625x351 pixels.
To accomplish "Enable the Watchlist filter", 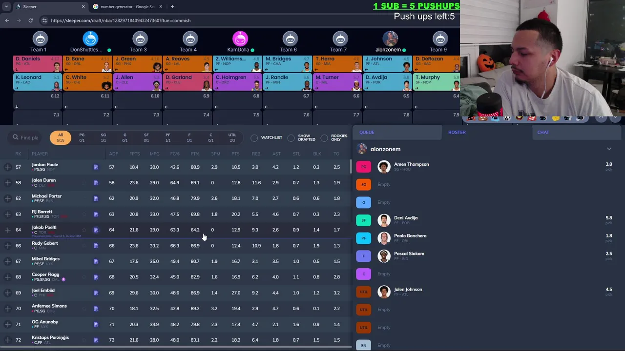I will [x=254, y=138].
